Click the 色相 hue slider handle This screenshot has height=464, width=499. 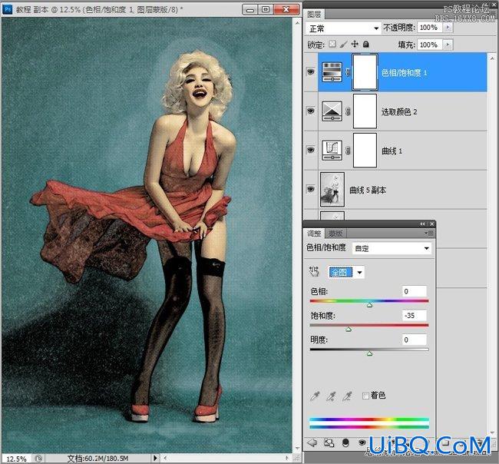point(369,305)
